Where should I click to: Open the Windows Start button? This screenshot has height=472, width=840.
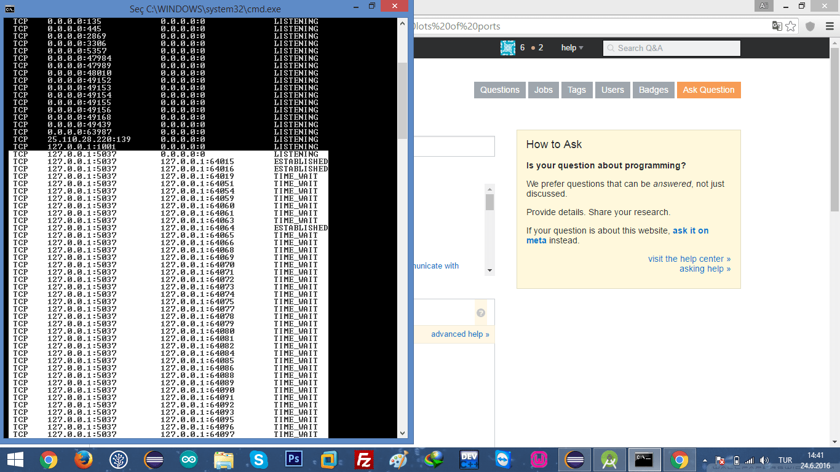(x=15, y=460)
